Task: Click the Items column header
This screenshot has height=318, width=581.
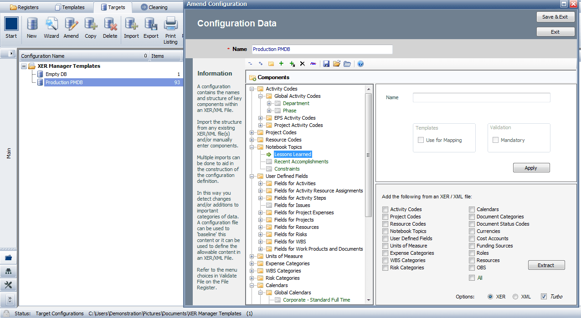Action: pos(166,56)
